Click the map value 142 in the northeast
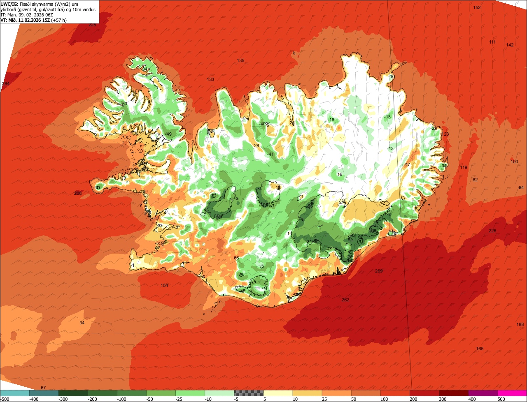Viewport: 527px width, 402px height. click(x=510, y=45)
